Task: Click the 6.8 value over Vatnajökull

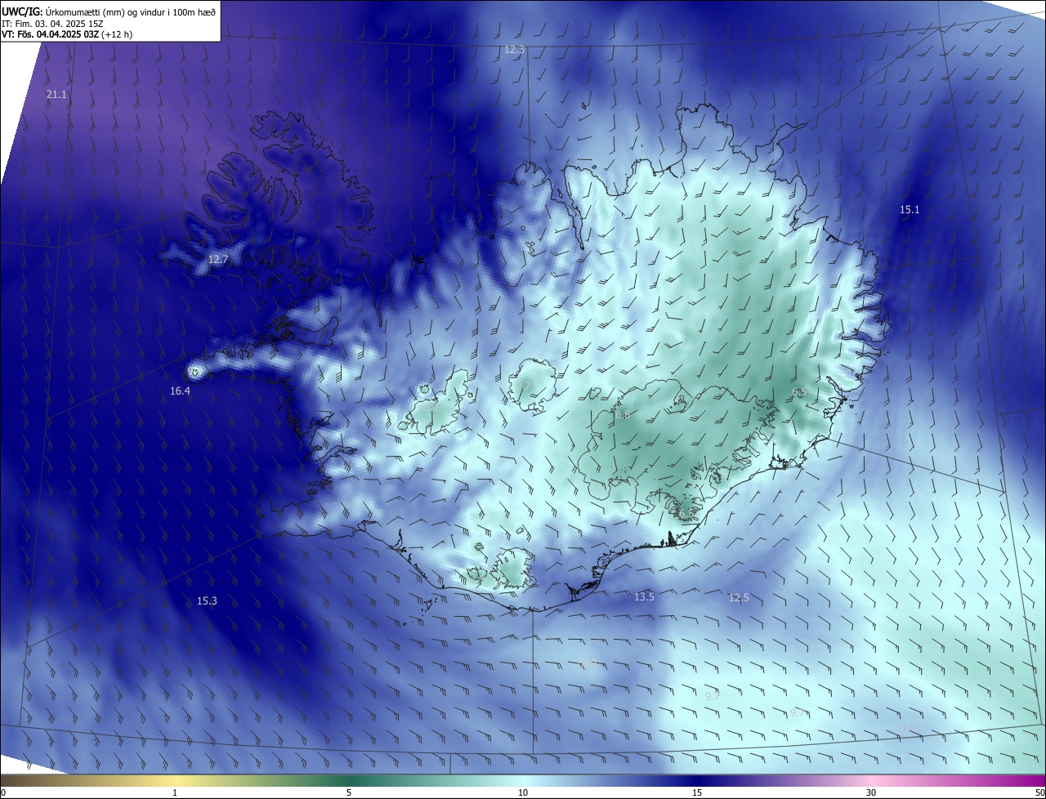Action: click(623, 415)
